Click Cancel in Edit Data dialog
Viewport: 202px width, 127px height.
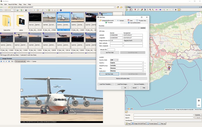coord(134,88)
